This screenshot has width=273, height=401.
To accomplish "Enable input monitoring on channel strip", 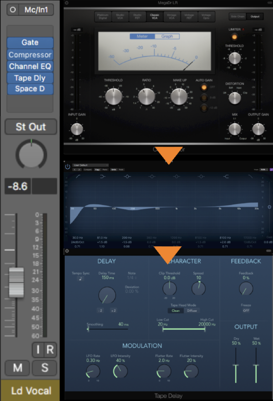I will (x=38, y=350).
